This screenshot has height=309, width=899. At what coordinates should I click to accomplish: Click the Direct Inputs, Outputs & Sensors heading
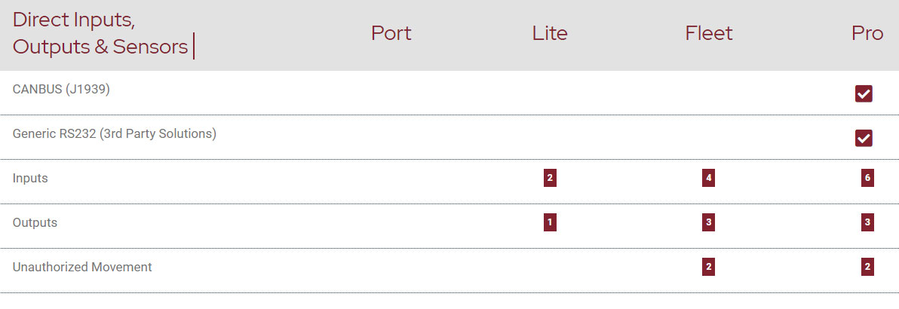tap(100, 33)
